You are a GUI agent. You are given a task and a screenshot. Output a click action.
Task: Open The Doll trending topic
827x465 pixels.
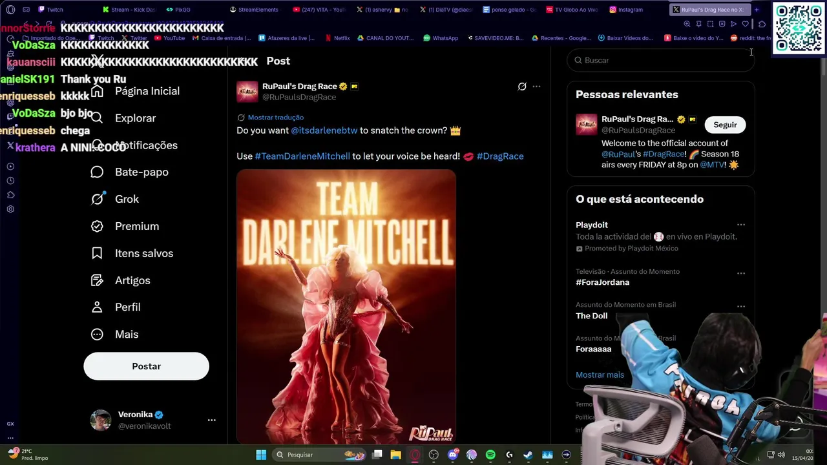click(x=592, y=316)
